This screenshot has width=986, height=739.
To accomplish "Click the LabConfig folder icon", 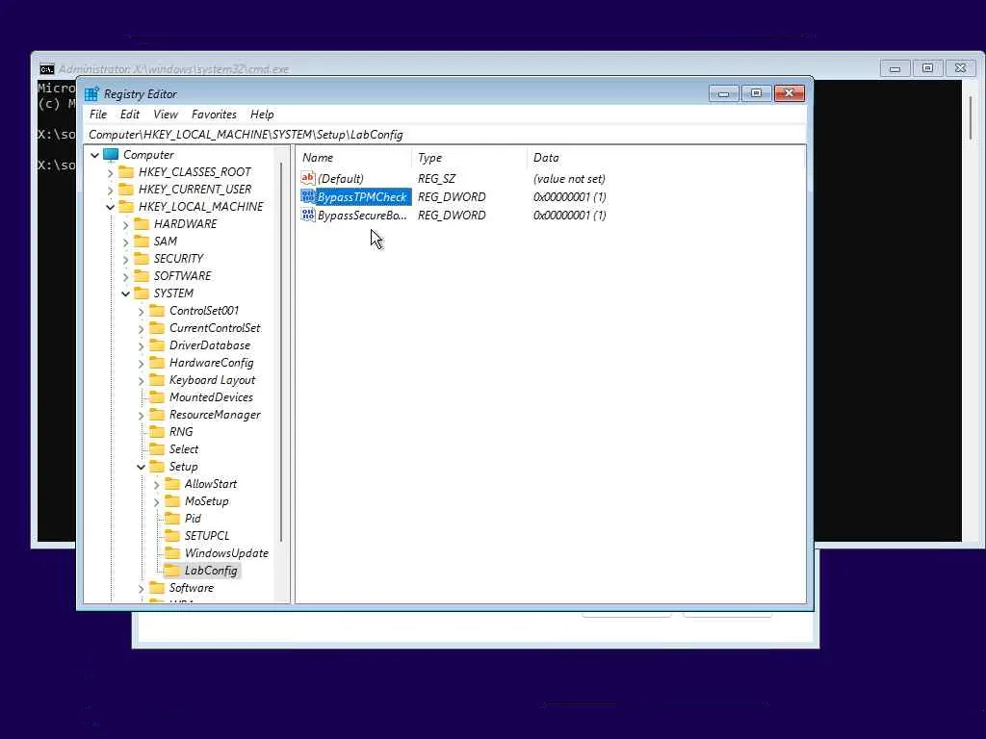I will point(172,571).
